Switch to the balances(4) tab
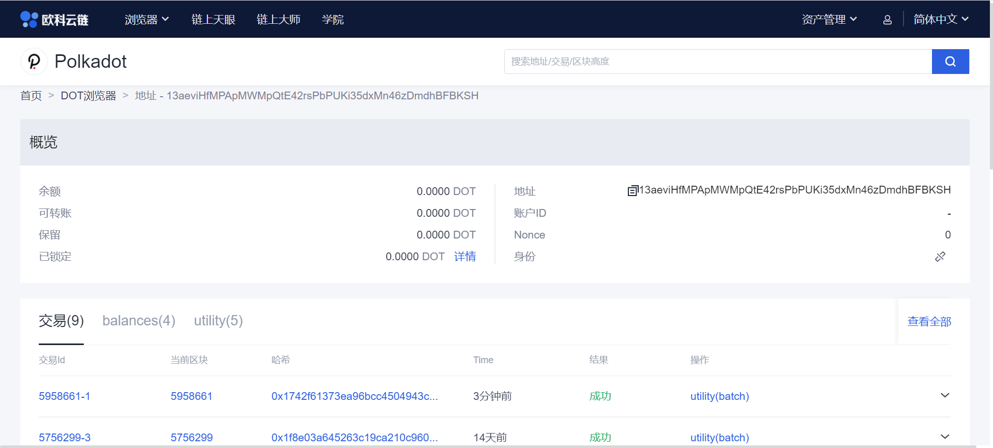This screenshot has width=993, height=448. point(139,321)
